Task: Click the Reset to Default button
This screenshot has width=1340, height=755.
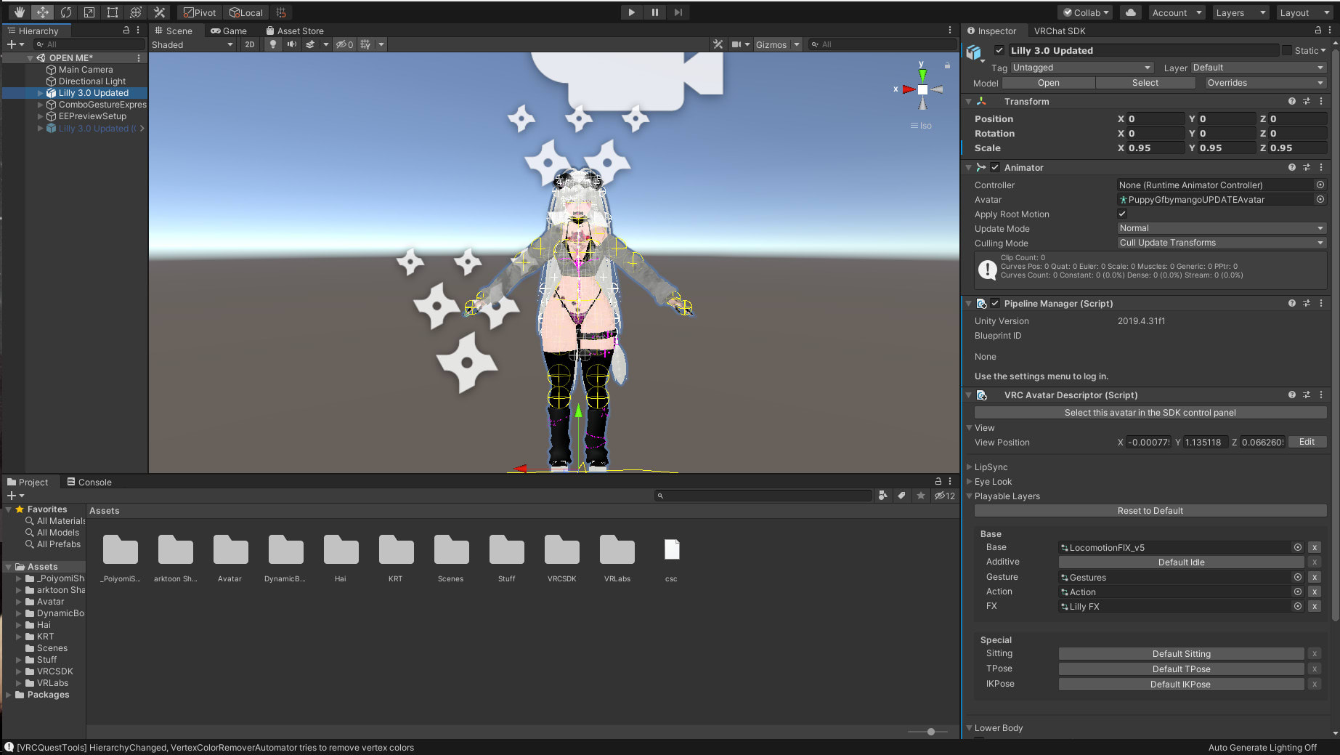Action: [1150, 511]
